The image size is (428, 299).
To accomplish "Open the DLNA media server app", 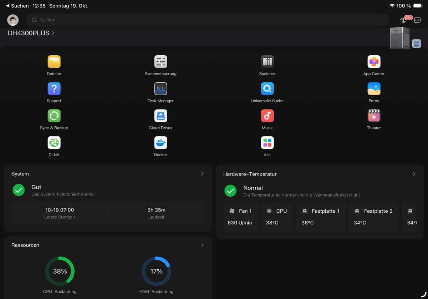I will click(x=54, y=142).
